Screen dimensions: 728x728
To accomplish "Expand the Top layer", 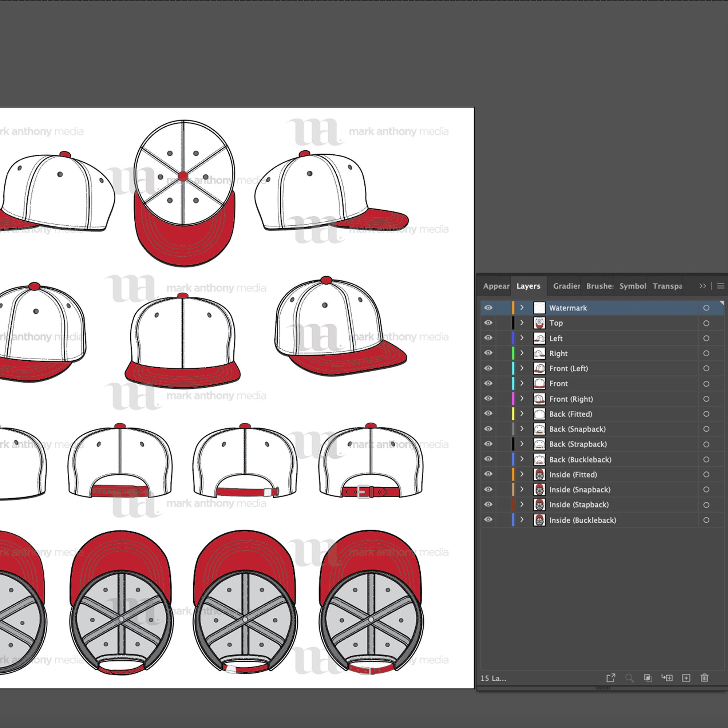I will pyautogui.click(x=522, y=323).
